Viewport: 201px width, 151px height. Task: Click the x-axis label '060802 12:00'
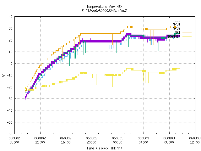pos(40,140)
